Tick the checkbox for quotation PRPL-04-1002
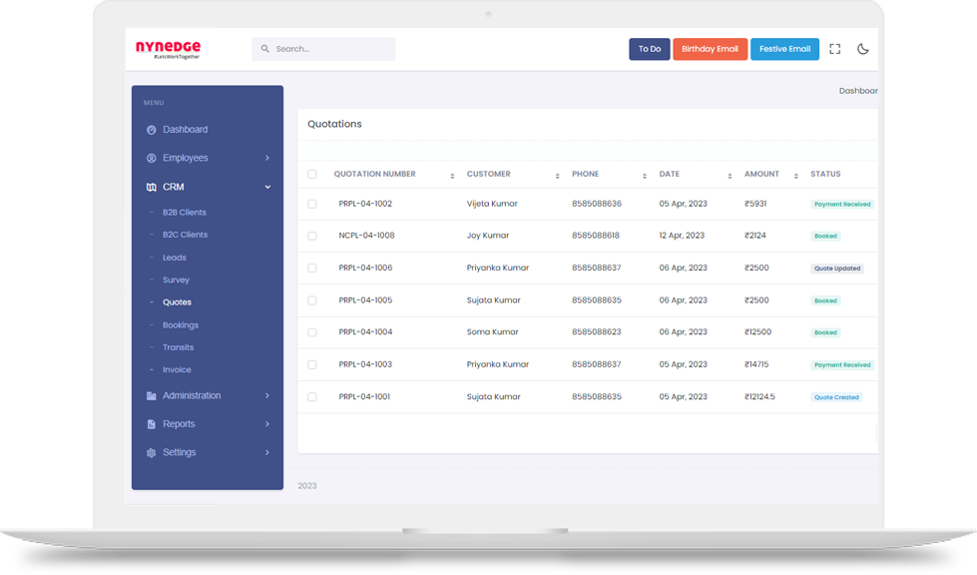Screen dimensions: 977x575 coord(311,203)
